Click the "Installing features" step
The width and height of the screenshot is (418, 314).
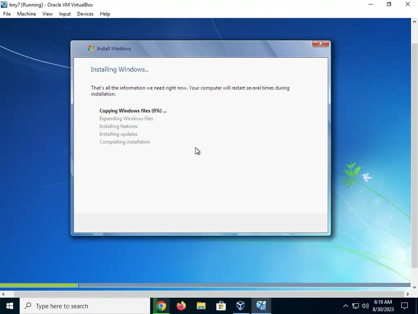tap(119, 126)
